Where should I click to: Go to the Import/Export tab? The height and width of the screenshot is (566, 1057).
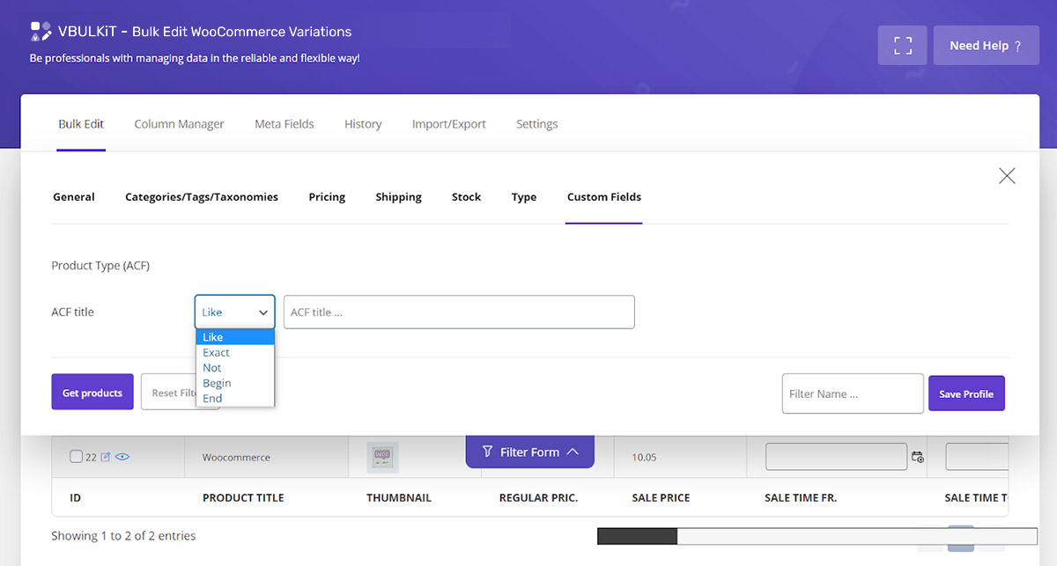tap(448, 124)
